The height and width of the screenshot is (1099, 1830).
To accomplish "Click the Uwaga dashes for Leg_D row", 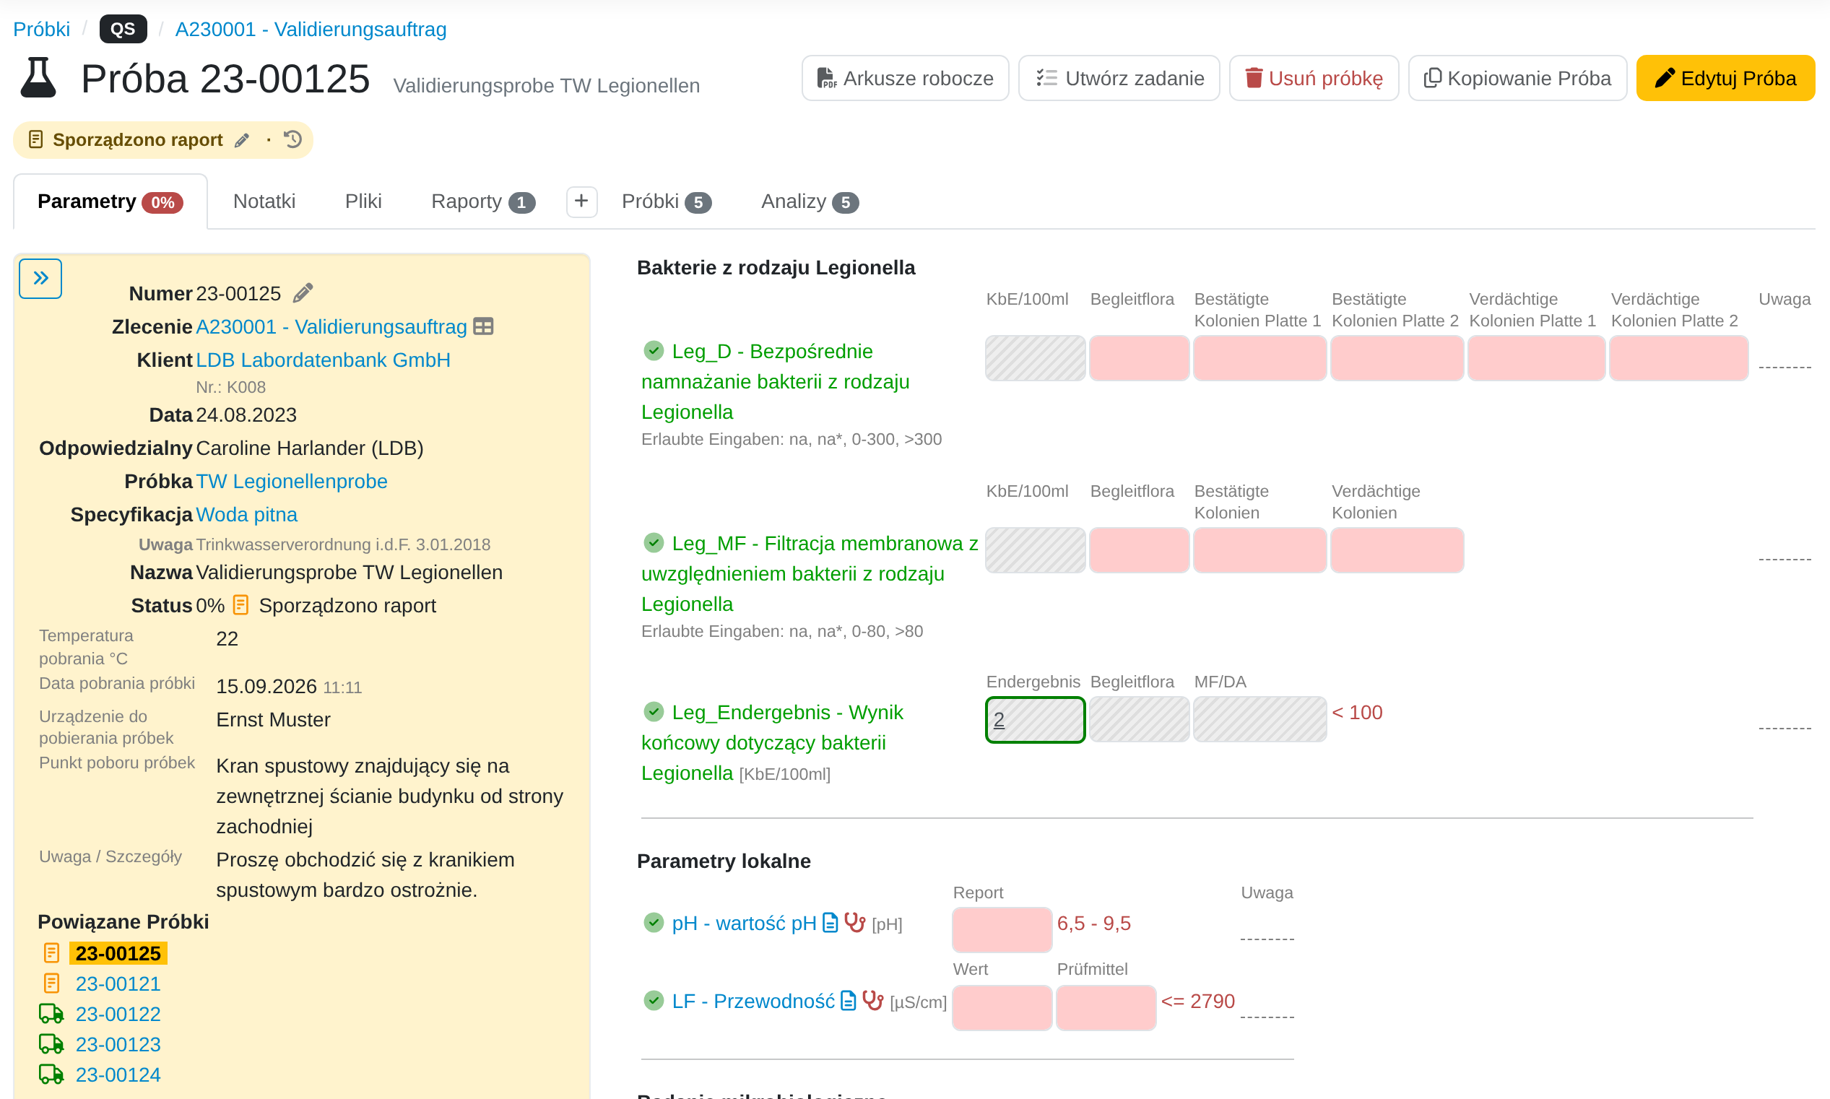I will 1785,368.
